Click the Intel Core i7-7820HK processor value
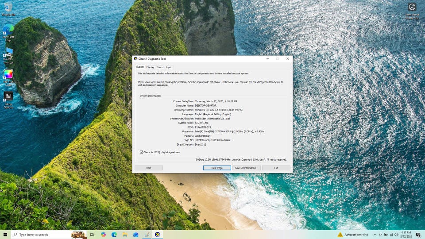The image size is (425, 239). [230, 131]
